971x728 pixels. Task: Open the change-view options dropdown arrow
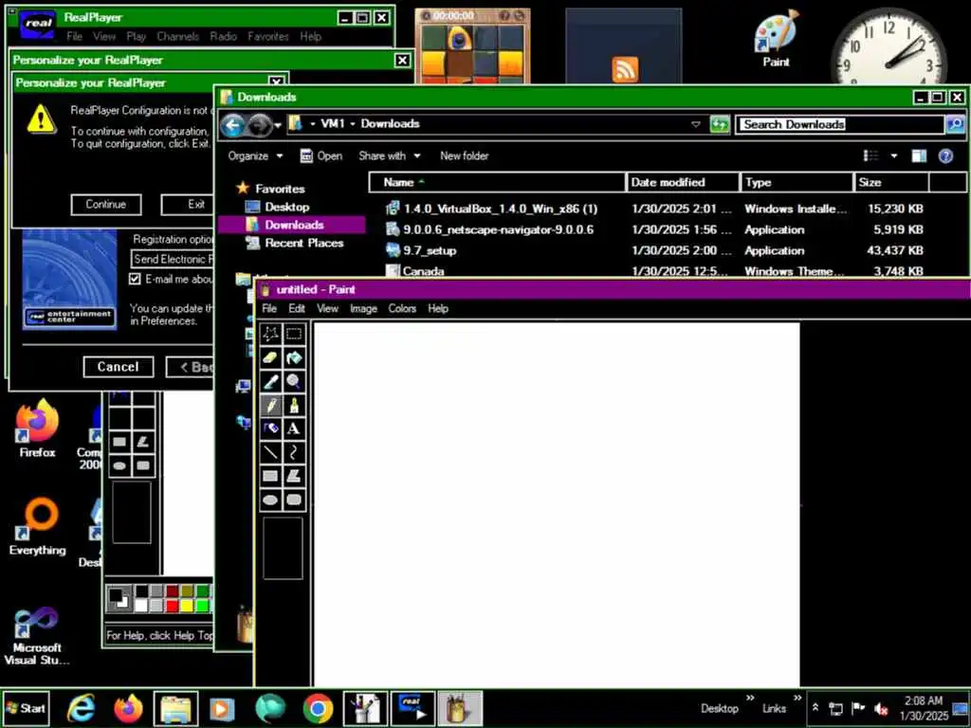893,156
